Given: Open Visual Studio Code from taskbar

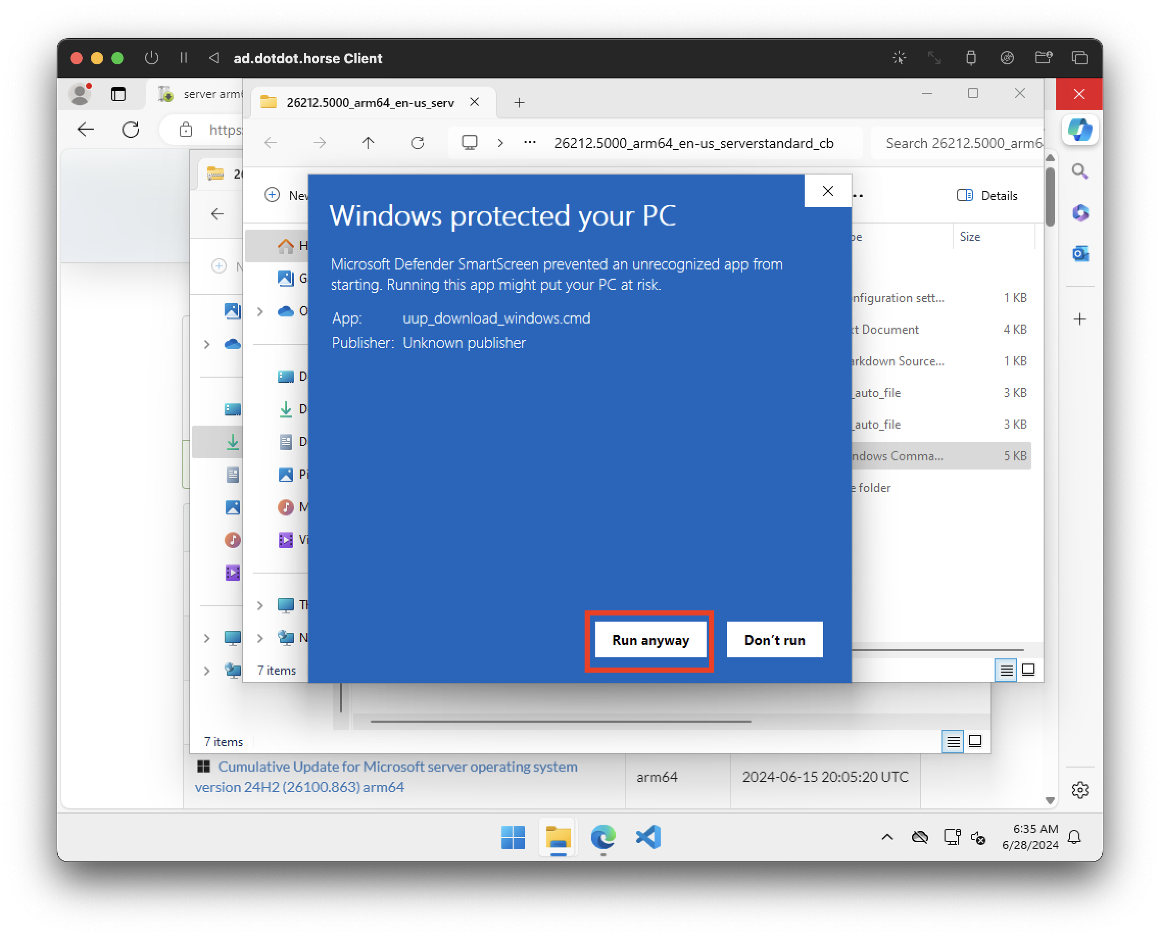Looking at the screenshot, I should click(648, 837).
